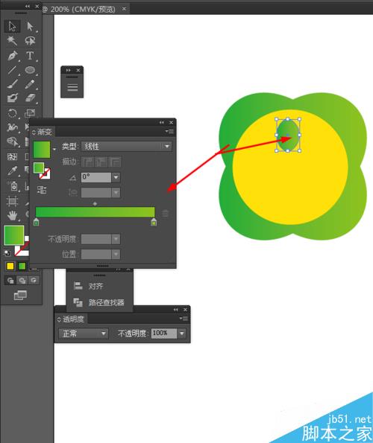Select the Mesh tool
The height and width of the screenshot is (443, 373).
[12, 157]
